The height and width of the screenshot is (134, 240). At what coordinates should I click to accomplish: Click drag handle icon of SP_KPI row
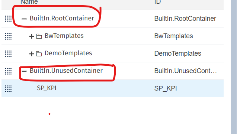click(8, 89)
